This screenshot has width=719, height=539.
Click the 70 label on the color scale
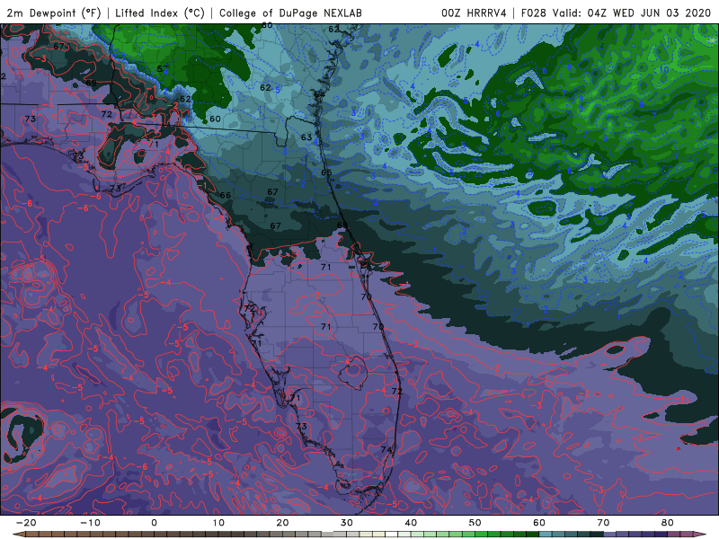[x=603, y=523]
